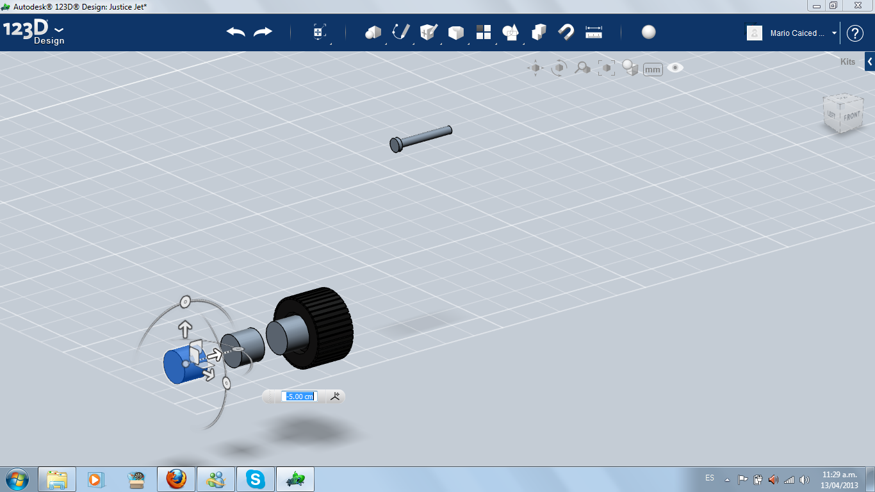The image size is (875, 492).
Task: Open Windows Live Messenger from taskbar
Action: pyautogui.click(x=216, y=479)
